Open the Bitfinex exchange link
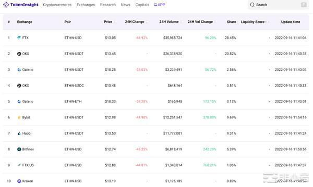The width and height of the screenshot is (313, 187). click(28, 149)
